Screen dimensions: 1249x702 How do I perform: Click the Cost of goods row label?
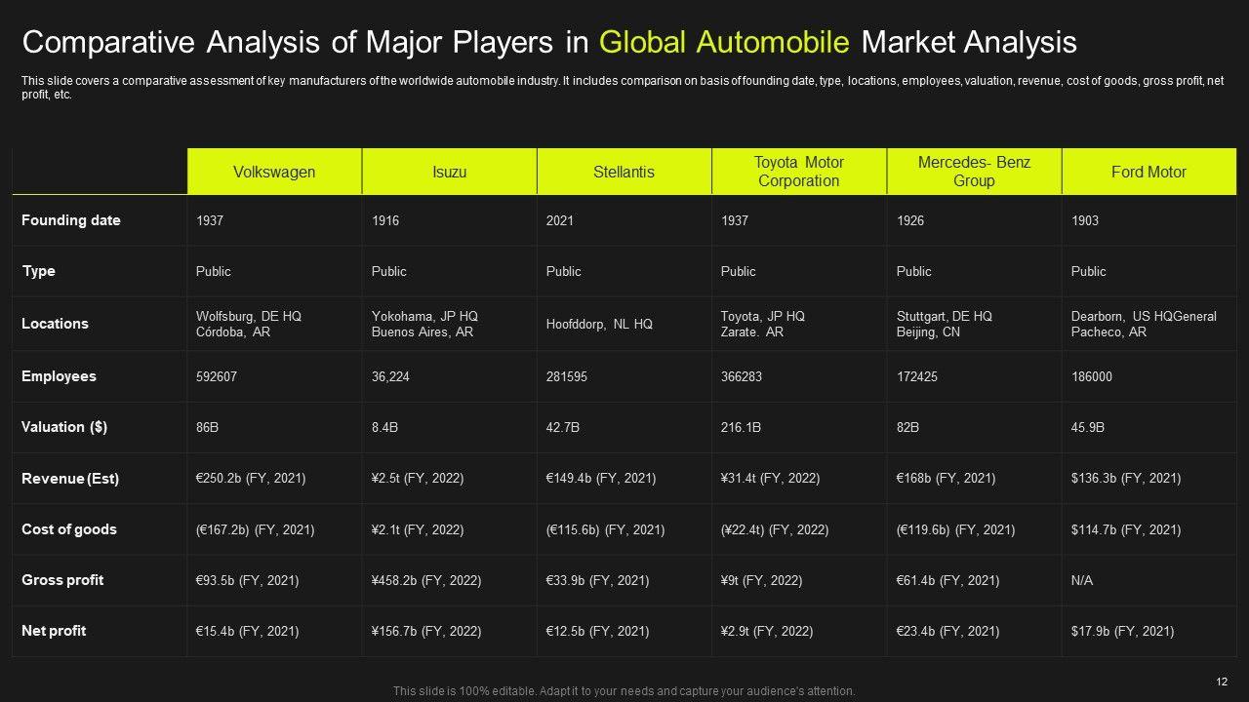[69, 529]
